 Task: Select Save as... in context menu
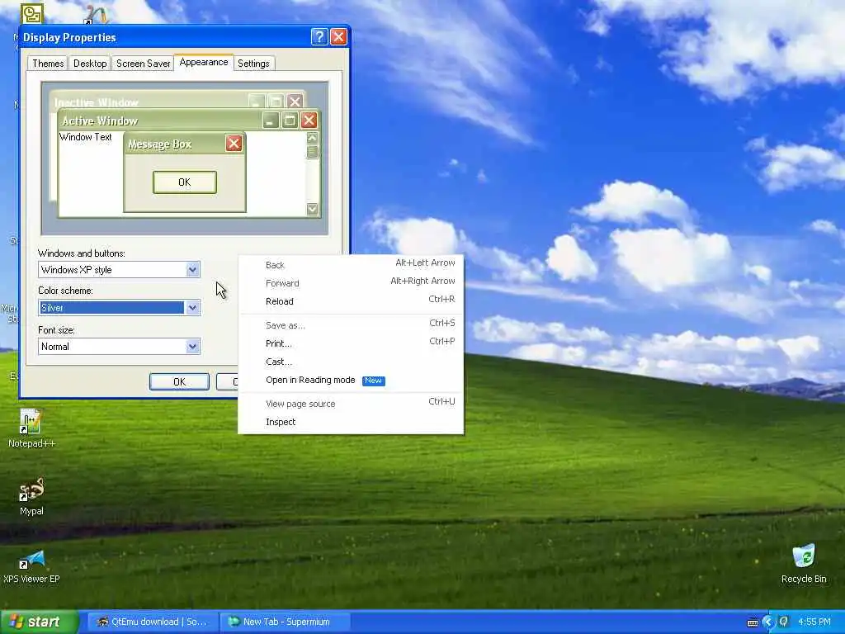point(351,325)
